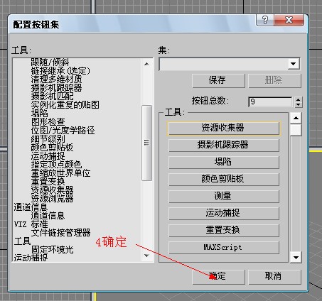Select 实例化重复的贴图 in the tools list
Image resolution: width=322 pixels, height=301 pixels.
pos(65,105)
